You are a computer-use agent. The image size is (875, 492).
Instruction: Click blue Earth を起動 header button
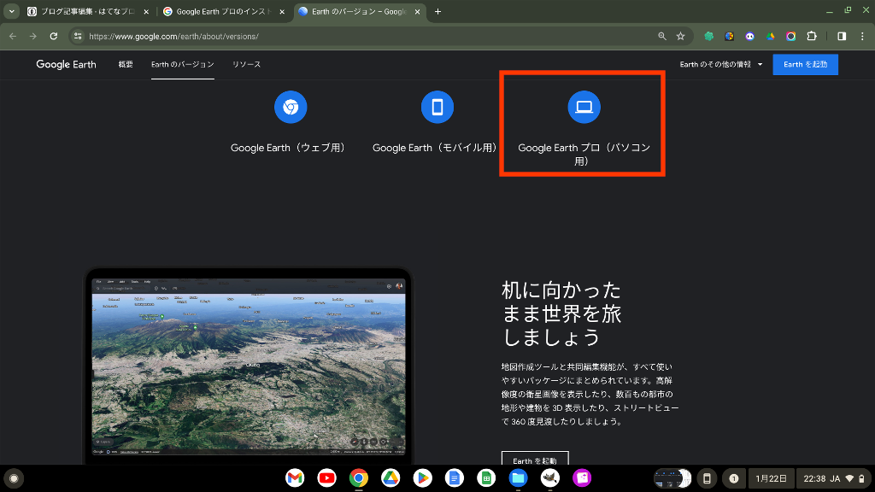pyautogui.click(x=805, y=64)
